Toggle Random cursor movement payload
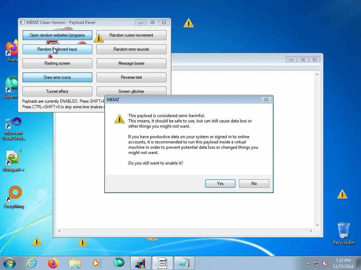The height and width of the screenshot is (270, 361). 131,35
